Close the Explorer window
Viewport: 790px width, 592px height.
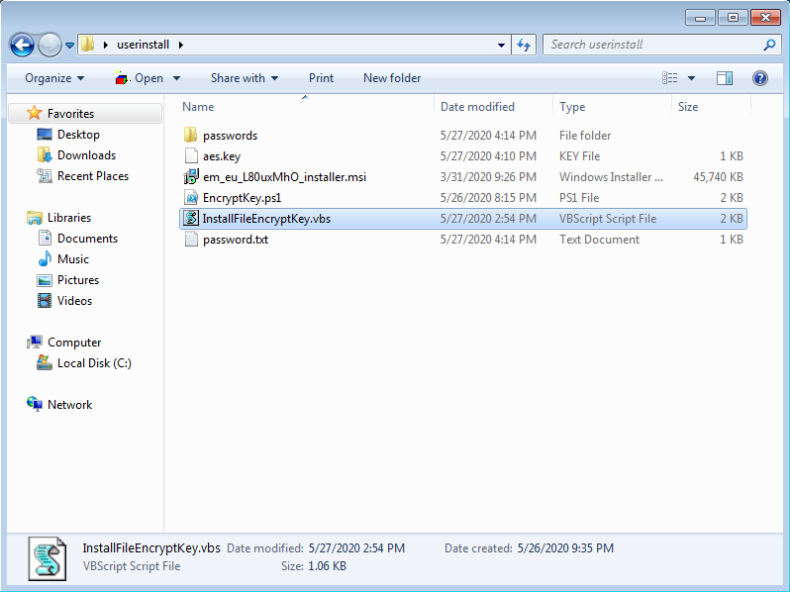(765, 18)
